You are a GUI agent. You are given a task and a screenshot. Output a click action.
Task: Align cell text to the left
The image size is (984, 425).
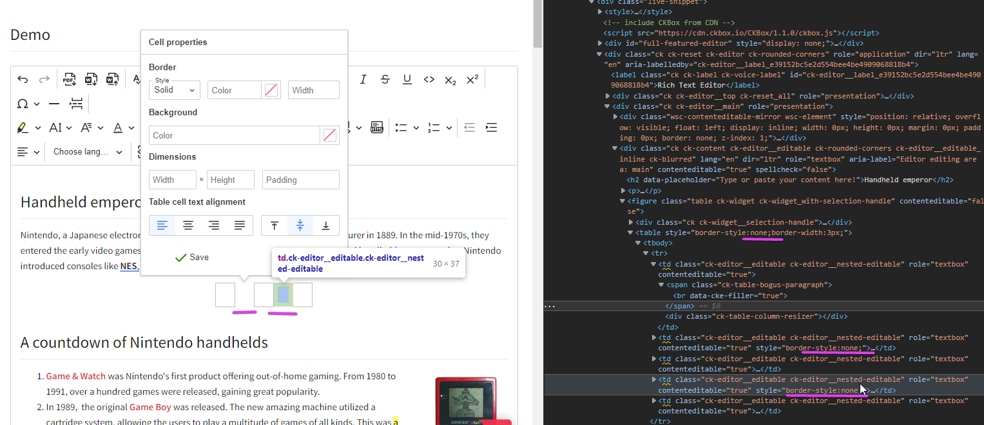click(162, 225)
